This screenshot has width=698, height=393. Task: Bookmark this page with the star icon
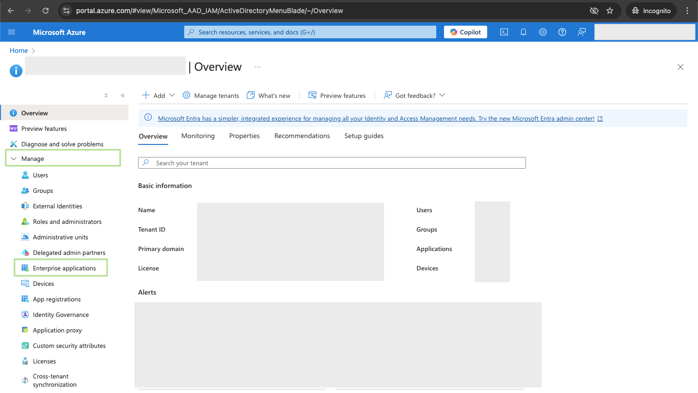pos(610,11)
